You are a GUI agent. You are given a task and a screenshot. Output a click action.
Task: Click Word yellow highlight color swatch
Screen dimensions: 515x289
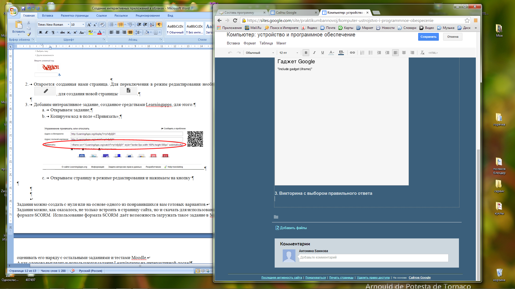pyautogui.click(x=90, y=32)
